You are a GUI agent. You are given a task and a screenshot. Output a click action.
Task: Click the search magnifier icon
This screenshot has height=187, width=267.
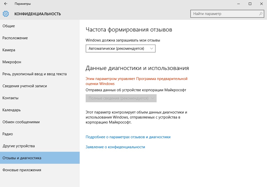pos(261,14)
